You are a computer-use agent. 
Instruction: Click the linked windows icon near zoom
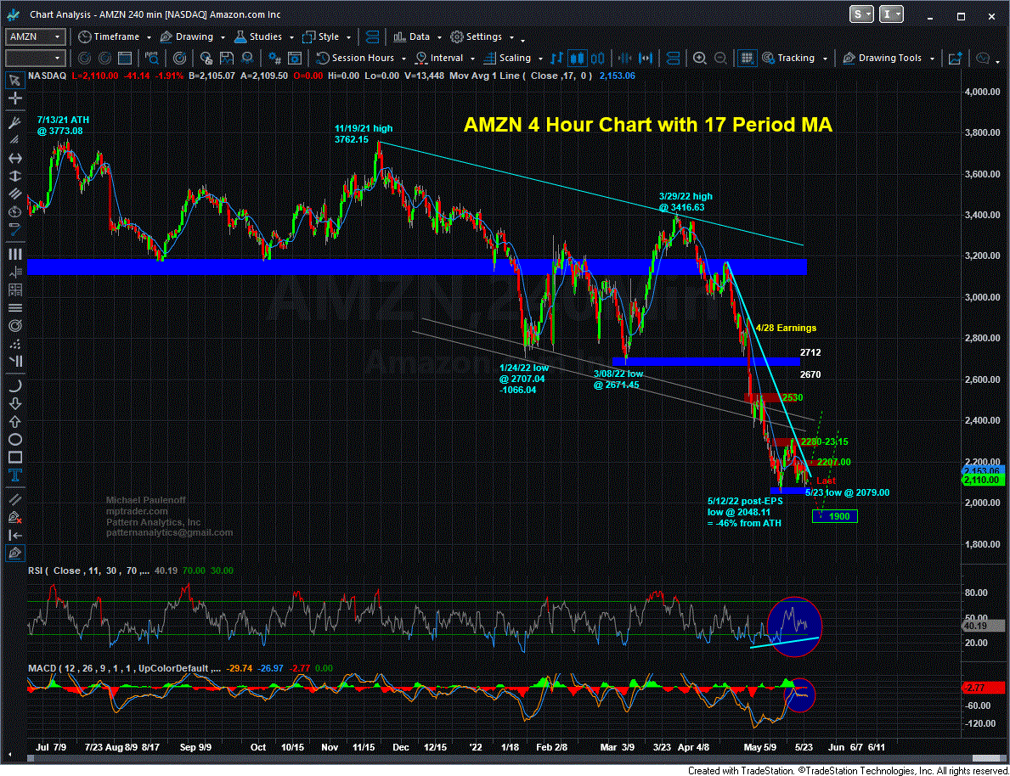pyautogui.click(x=673, y=58)
